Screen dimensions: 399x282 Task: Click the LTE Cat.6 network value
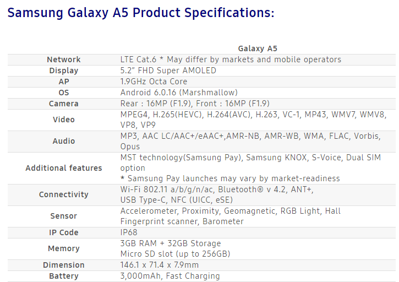click(231, 59)
